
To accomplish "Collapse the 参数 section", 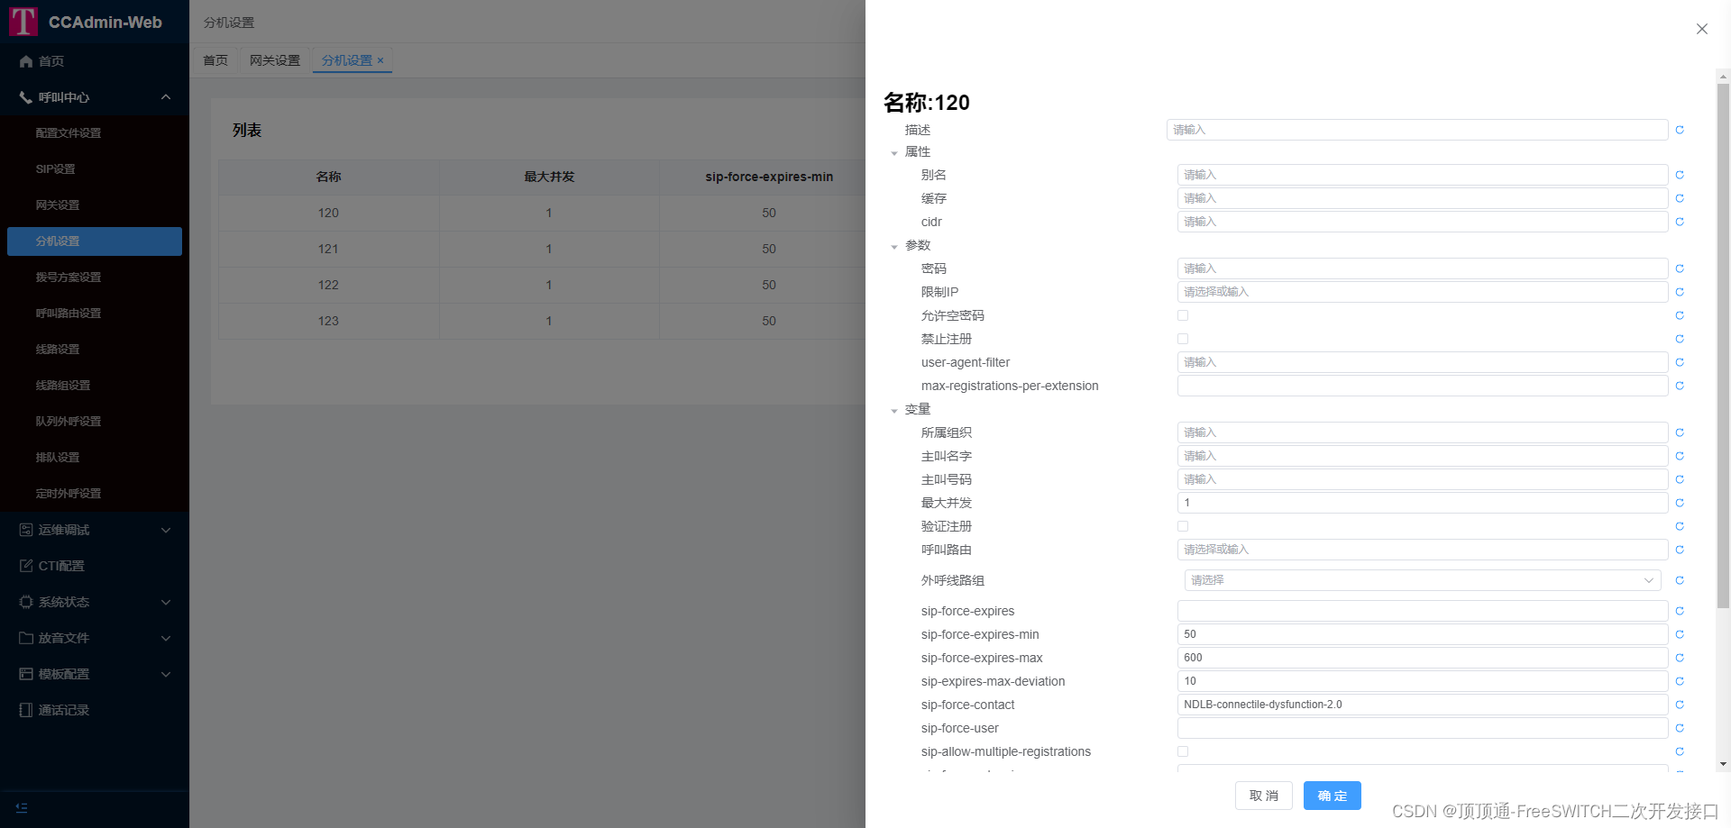I will pos(894,247).
